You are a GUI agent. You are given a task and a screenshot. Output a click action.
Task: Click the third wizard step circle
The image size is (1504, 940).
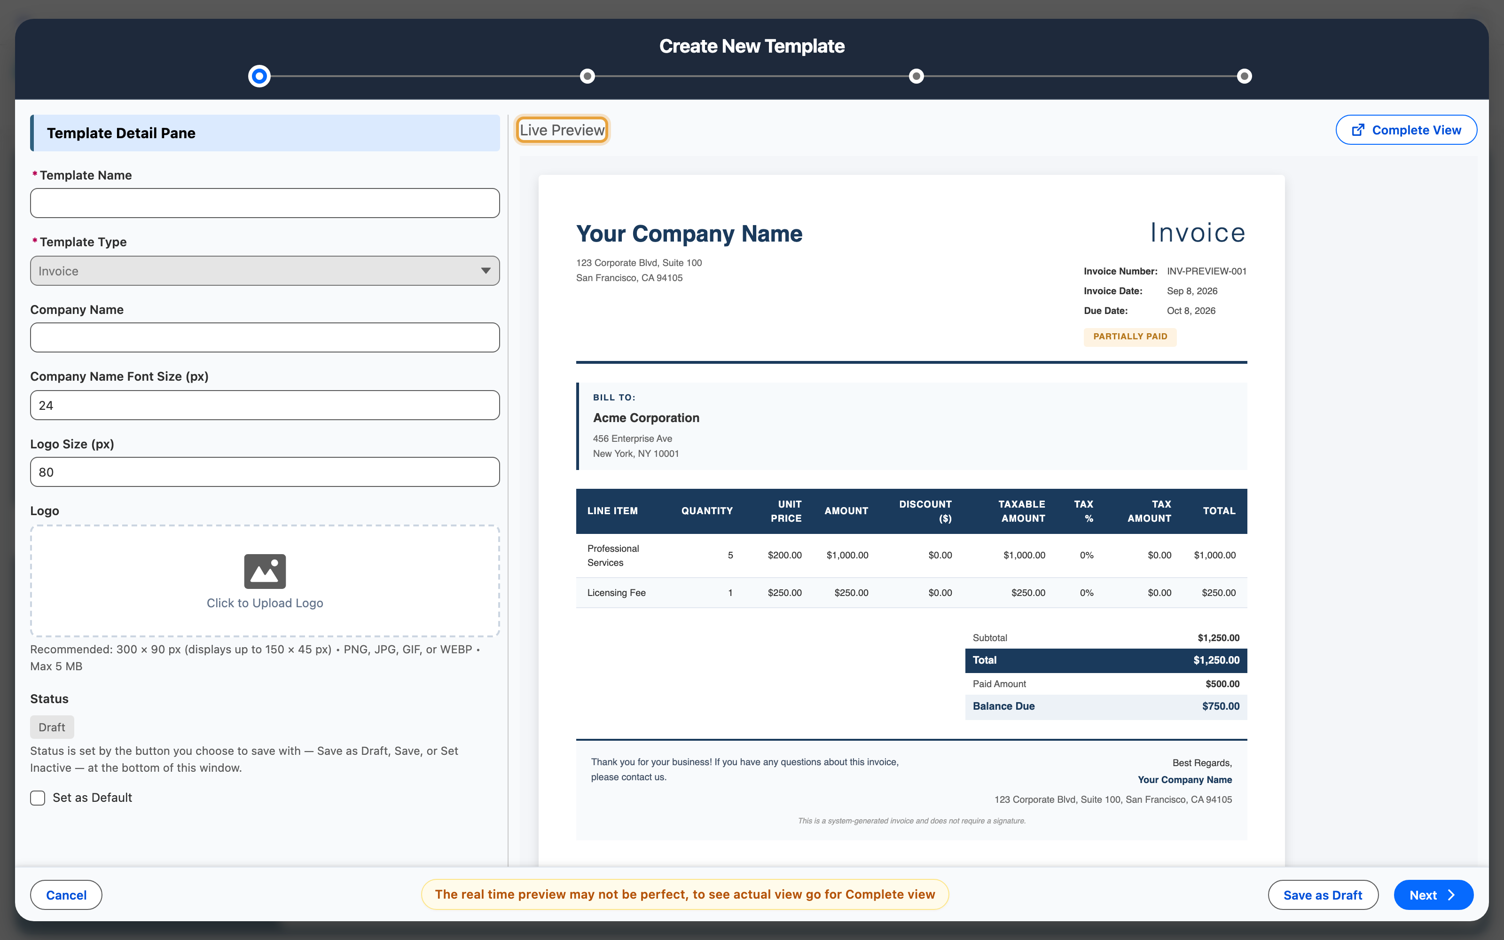pos(916,77)
